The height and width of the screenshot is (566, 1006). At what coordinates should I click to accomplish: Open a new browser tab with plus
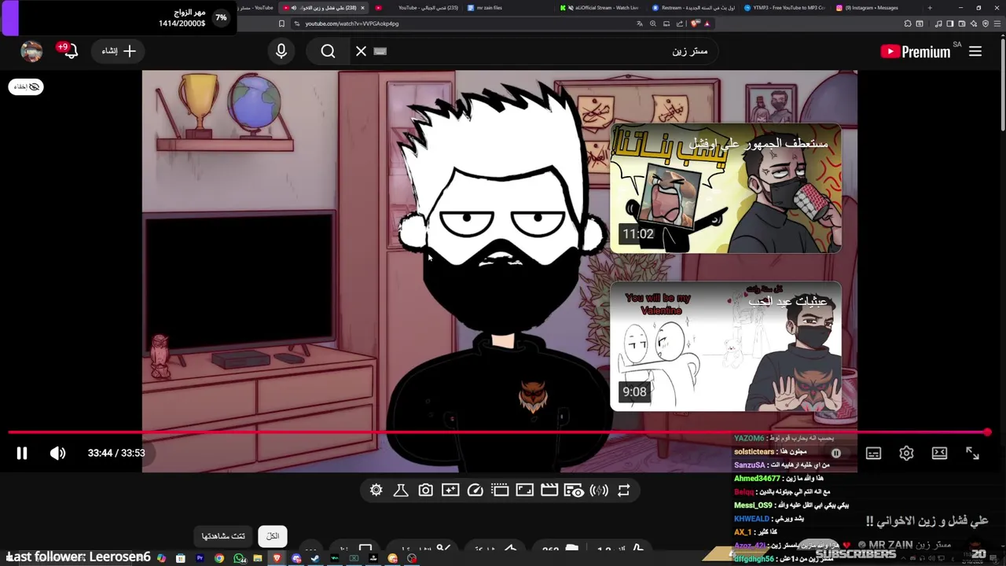pyautogui.click(x=930, y=8)
